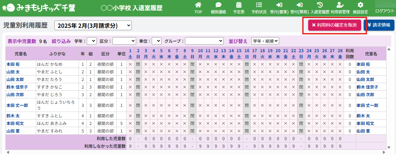Image resolution: width=396 pixels, height=154 pixels.
Task: Open the 学年 filter dropdown
Action: click(92, 41)
